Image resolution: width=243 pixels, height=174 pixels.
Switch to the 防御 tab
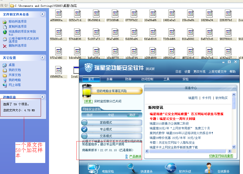pyautogui.click(x=128, y=79)
